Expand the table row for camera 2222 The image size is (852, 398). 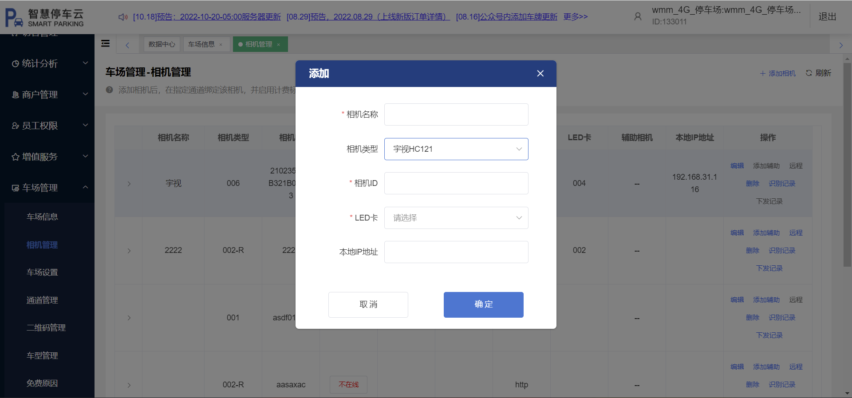129,251
